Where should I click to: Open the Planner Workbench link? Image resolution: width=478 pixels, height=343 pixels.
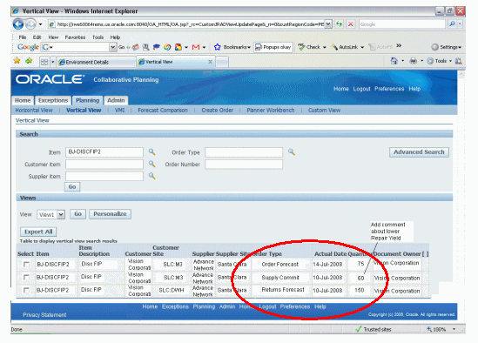271,110
